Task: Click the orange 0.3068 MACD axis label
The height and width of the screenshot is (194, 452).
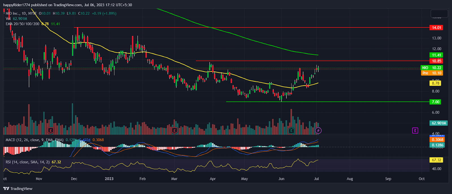Action: click(437, 140)
